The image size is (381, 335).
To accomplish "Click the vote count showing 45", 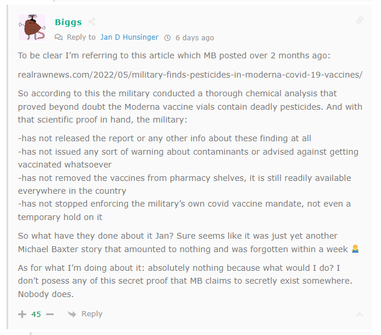I will (36, 315).
